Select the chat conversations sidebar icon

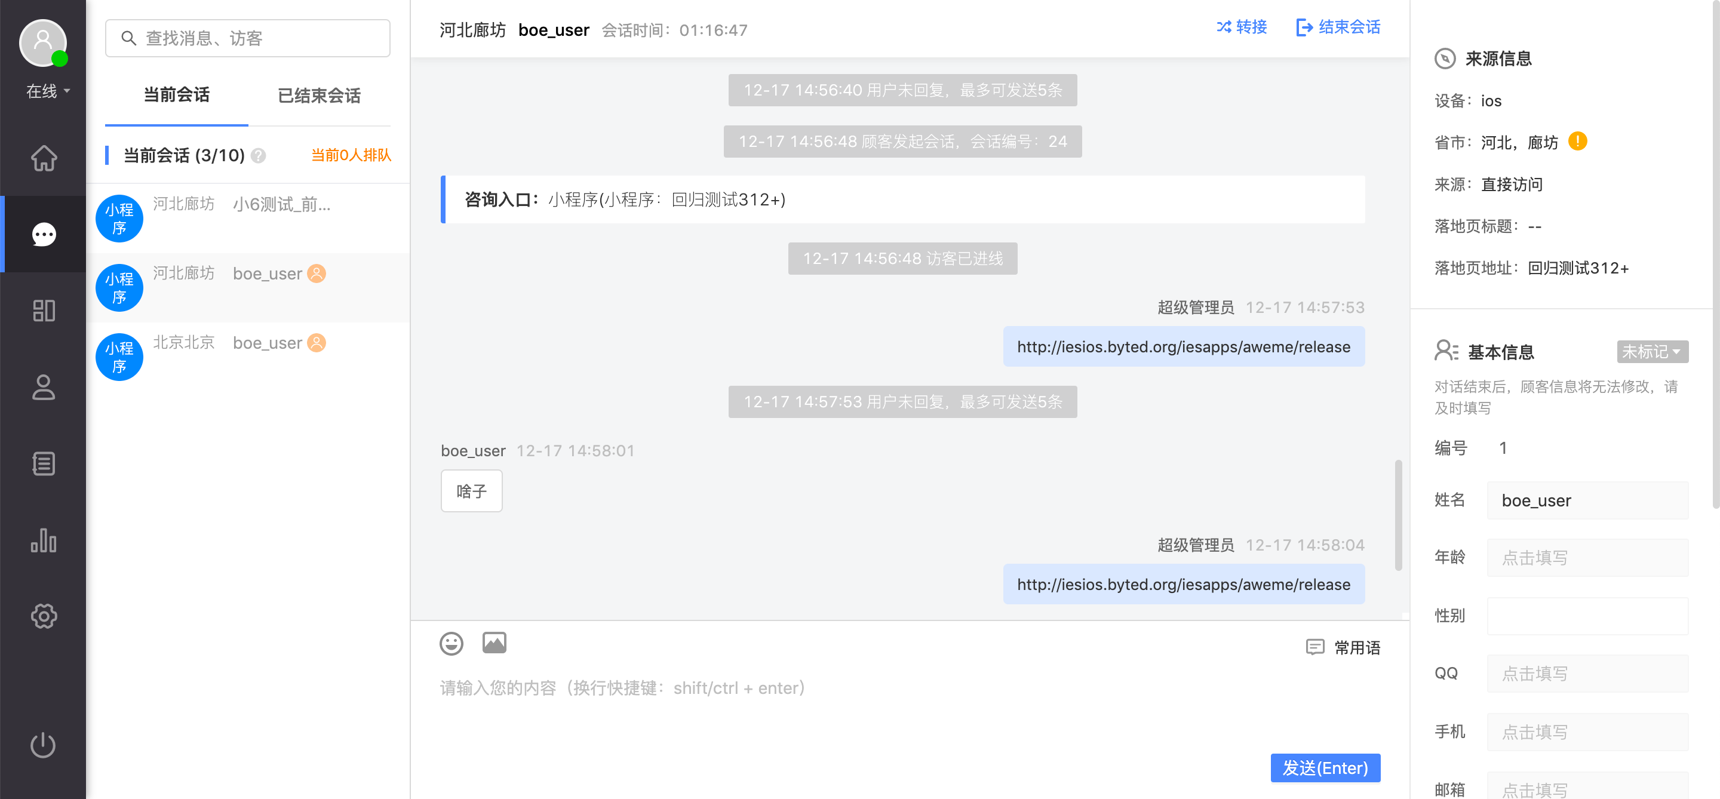click(x=44, y=234)
